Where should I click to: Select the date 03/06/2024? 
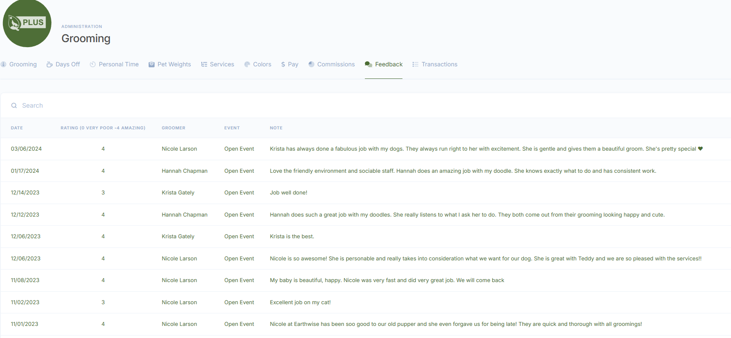pyautogui.click(x=26, y=149)
